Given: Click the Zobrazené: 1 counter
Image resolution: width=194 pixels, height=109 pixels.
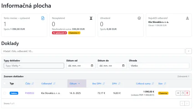Looking at the screenshot, I should 183,76.
